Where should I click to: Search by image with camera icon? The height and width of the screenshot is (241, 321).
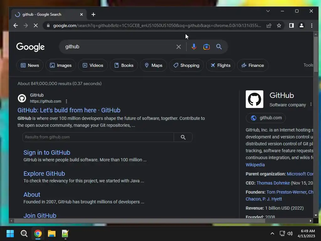[206, 47]
